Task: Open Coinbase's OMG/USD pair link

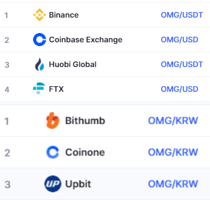Action: coord(179,40)
